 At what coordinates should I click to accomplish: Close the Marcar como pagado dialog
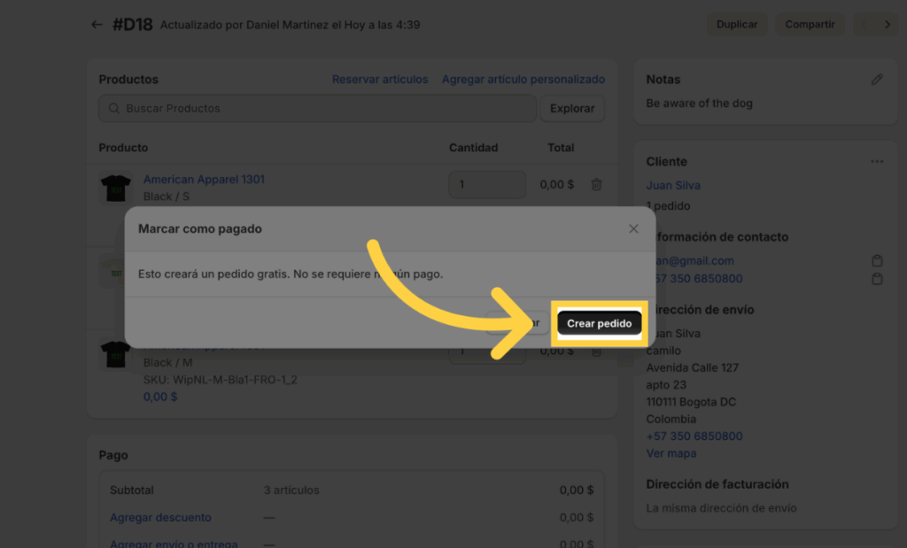633,228
